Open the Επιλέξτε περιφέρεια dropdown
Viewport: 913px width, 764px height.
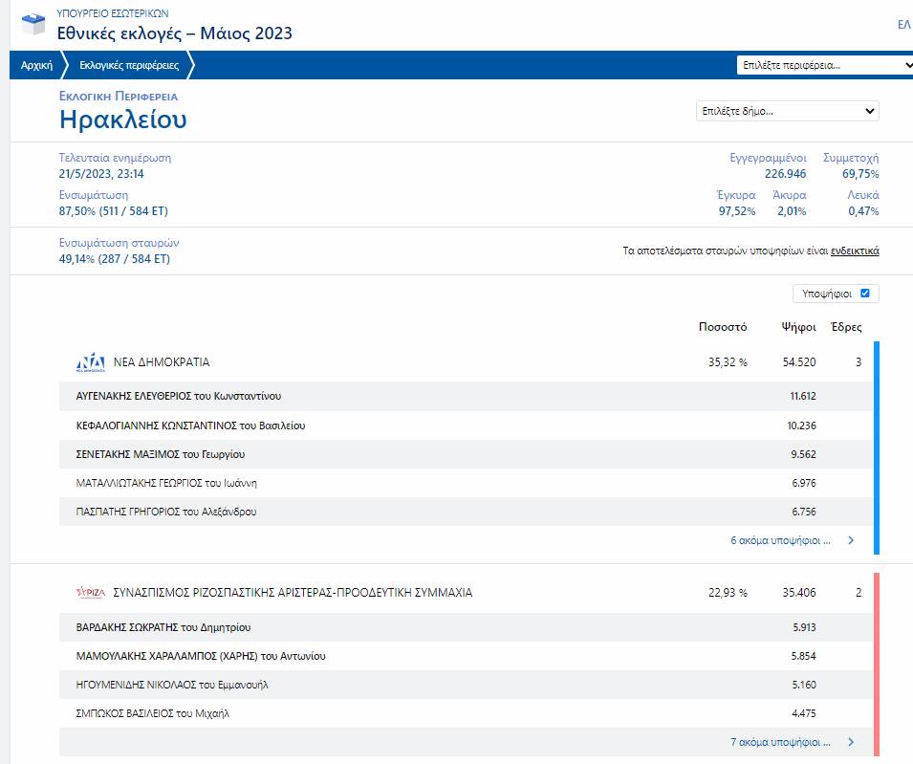point(824,65)
